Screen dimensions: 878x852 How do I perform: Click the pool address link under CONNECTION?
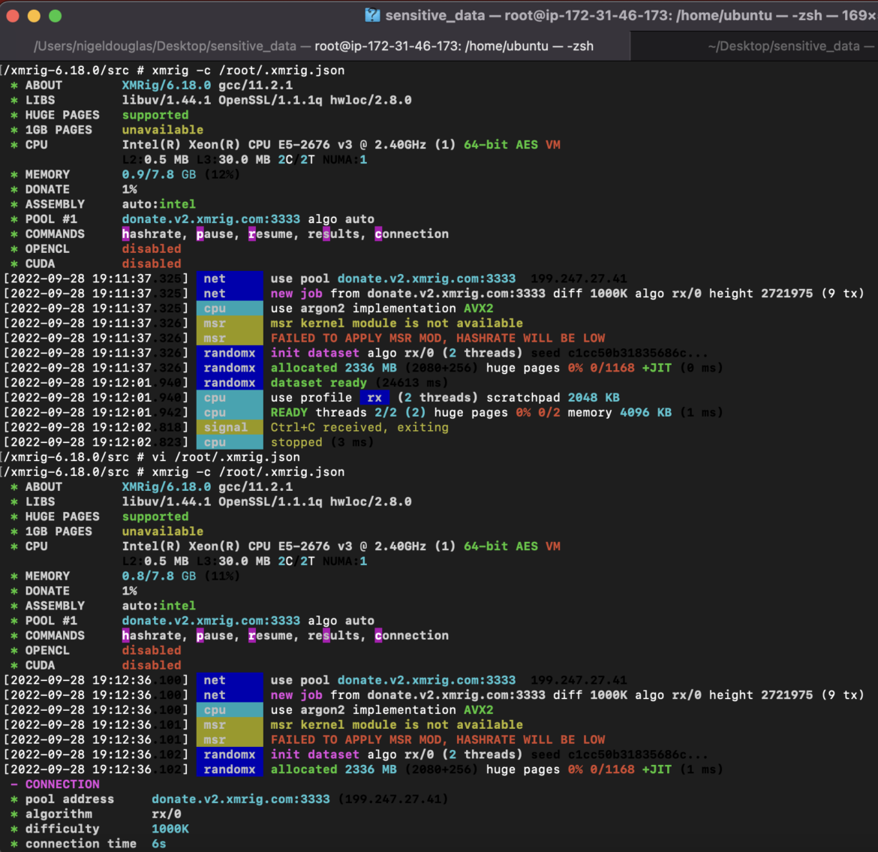(241, 799)
